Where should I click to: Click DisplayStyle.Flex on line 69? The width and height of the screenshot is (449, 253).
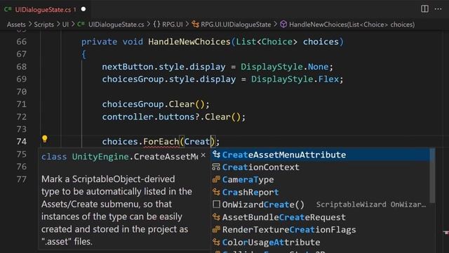(x=295, y=79)
